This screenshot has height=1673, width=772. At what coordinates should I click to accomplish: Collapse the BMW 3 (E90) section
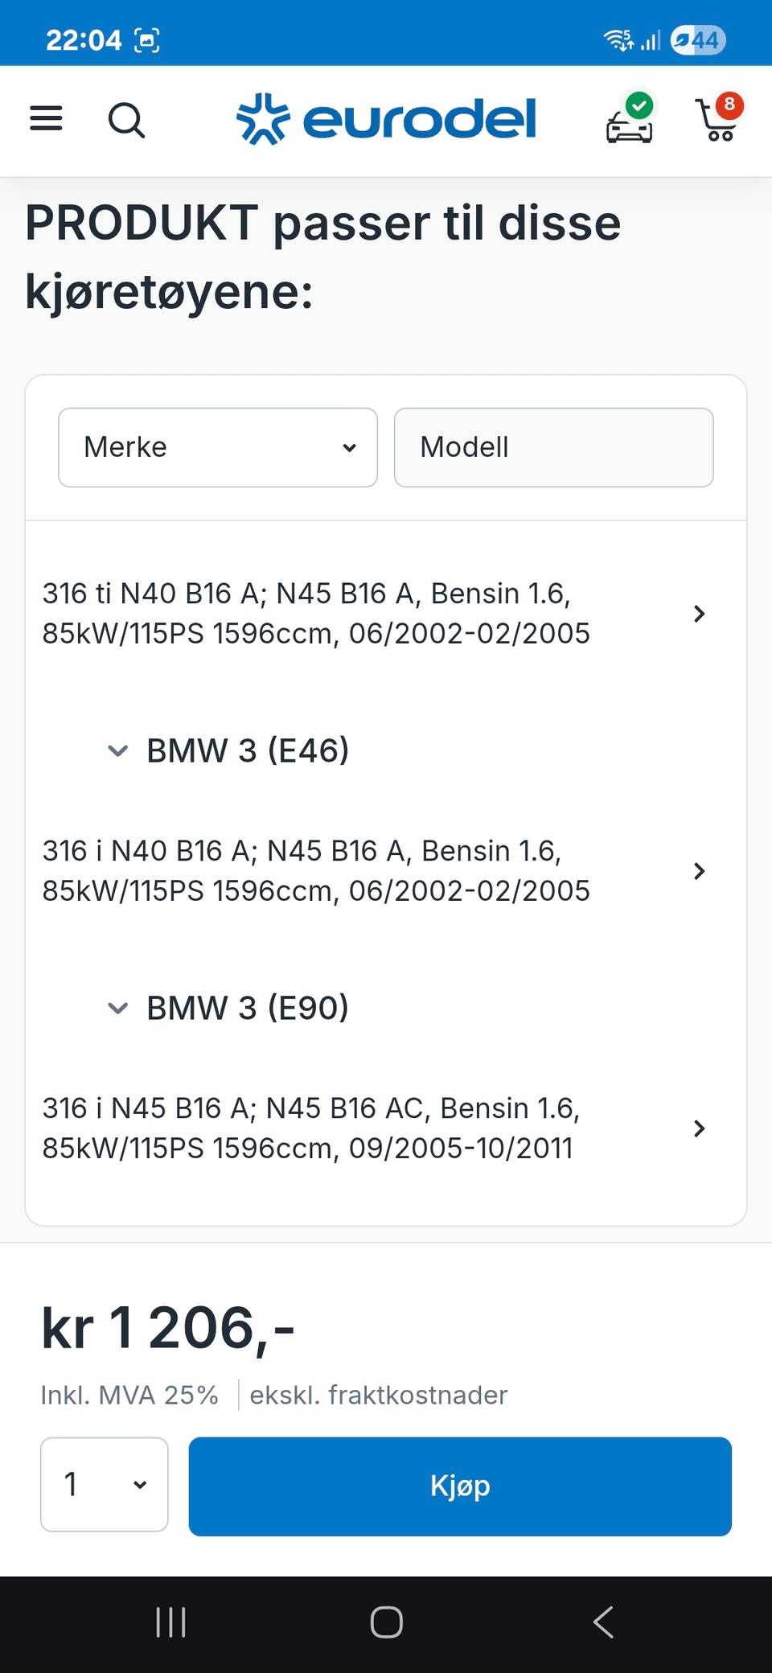coord(118,1008)
